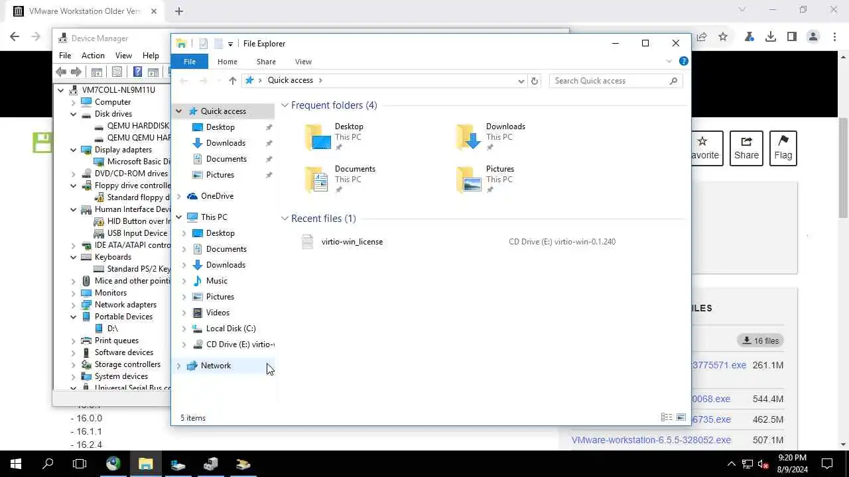Switch to Large icons view in File Explorer
The image size is (849, 477).
tap(681, 417)
